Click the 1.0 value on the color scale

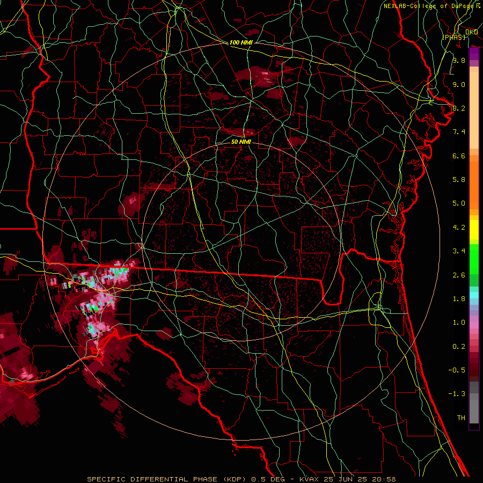459,323
